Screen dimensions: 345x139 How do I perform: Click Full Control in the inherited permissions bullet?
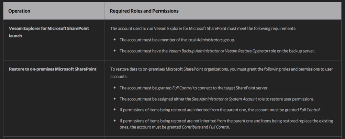coord(310,110)
